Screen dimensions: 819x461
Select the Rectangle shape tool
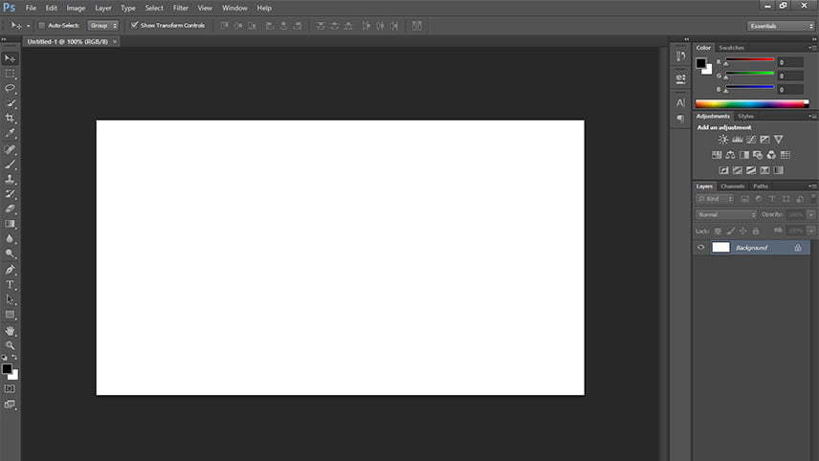10,315
